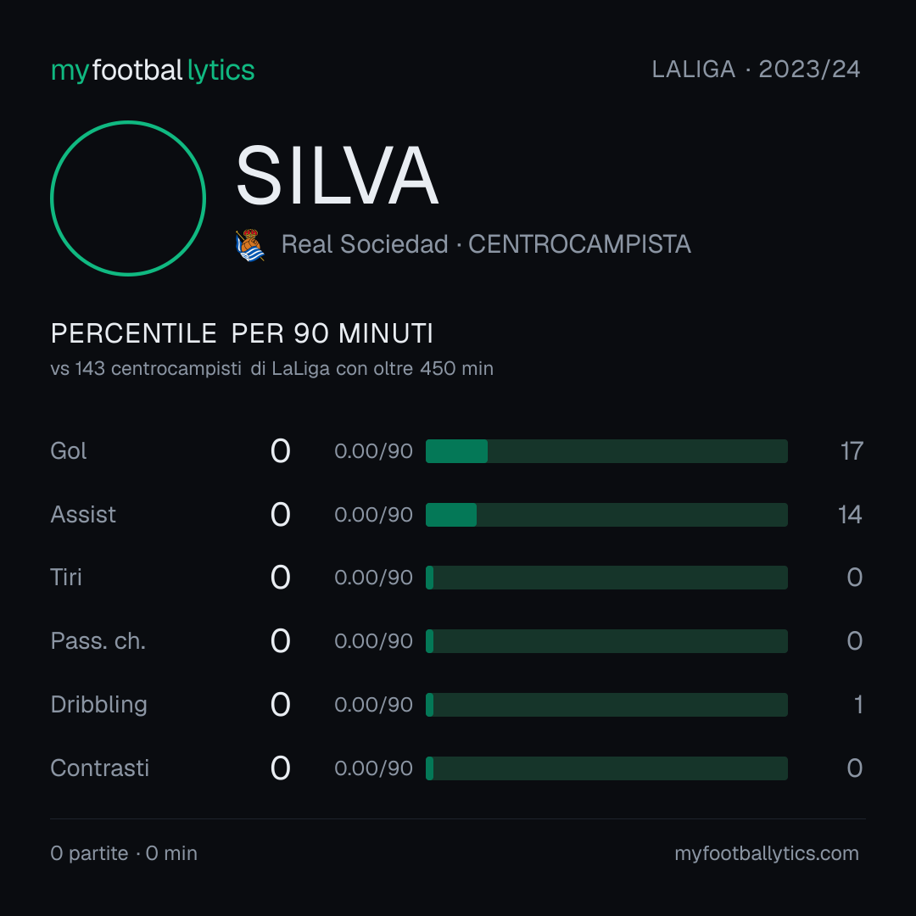Click the Contrasti percentile bar
Image resolution: width=916 pixels, height=916 pixels.
click(606, 768)
